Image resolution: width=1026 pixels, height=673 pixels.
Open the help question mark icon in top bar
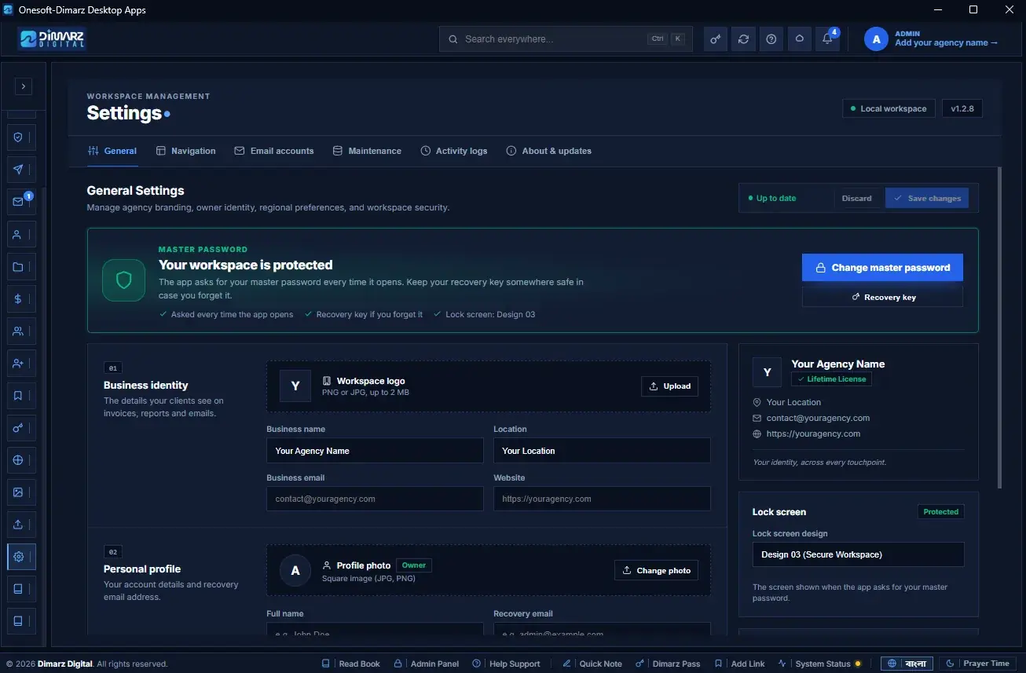[771, 39]
